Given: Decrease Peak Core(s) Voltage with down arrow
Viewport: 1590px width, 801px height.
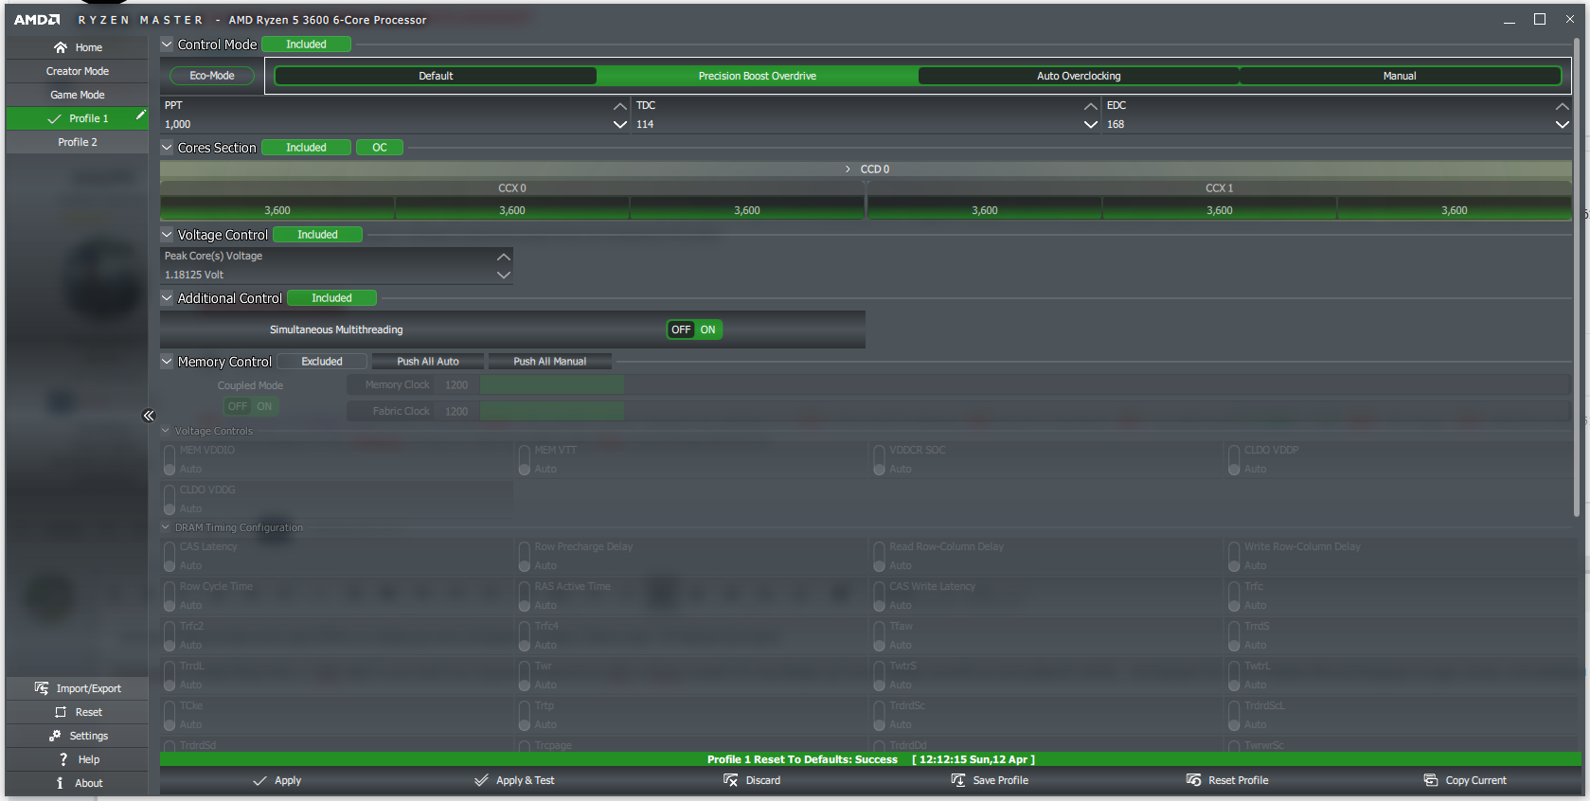Looking at the screenshot, I should [504, 275].
